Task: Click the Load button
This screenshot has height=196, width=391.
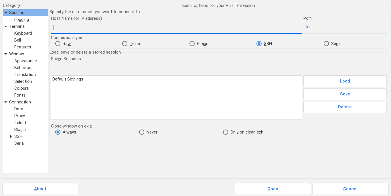Action: pyautogui.click(x=345, y=81)
